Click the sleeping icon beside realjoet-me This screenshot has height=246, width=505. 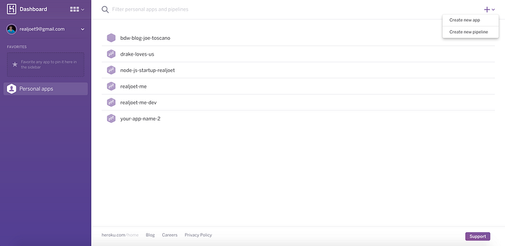point(111,86)
